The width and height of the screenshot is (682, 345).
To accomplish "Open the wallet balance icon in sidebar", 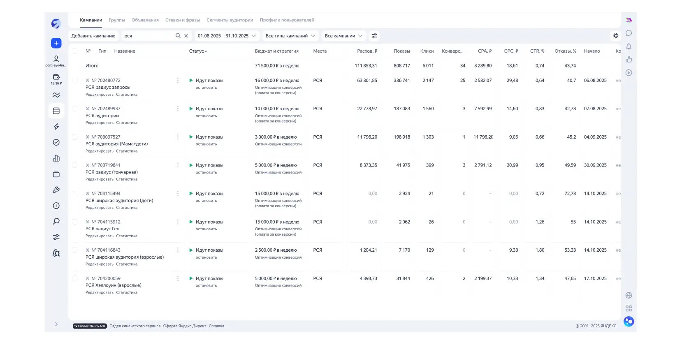I will (56, 77).
